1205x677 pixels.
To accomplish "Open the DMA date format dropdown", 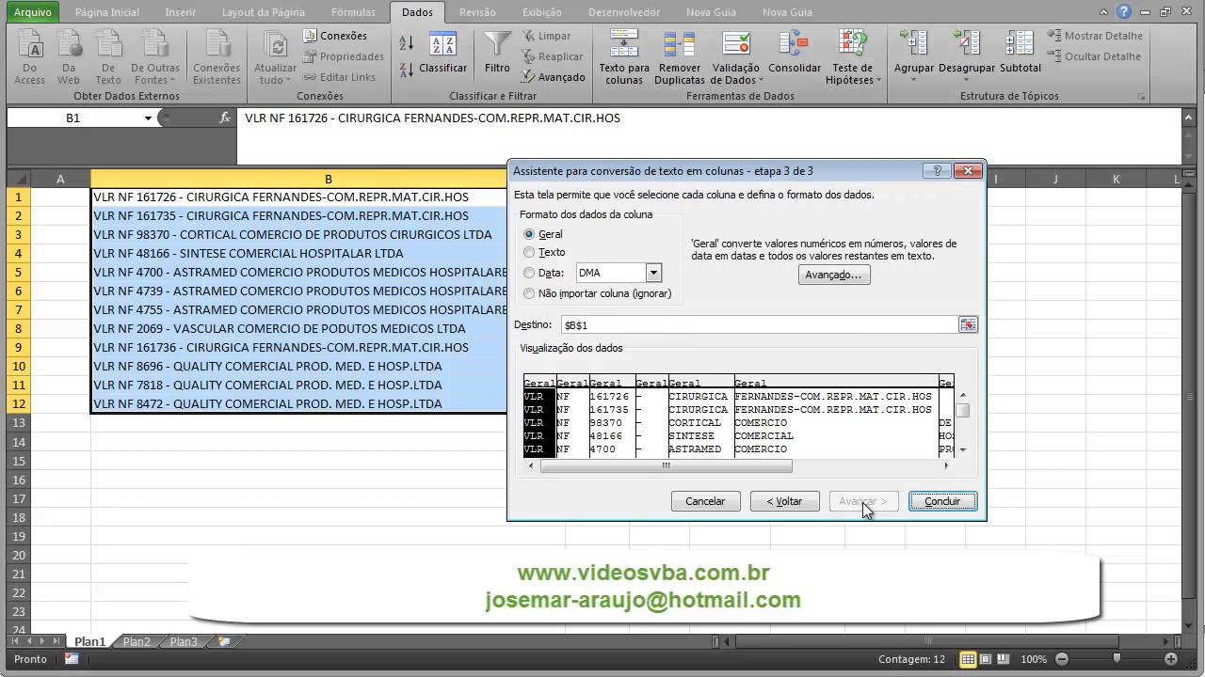I will (x=653, y=273).
